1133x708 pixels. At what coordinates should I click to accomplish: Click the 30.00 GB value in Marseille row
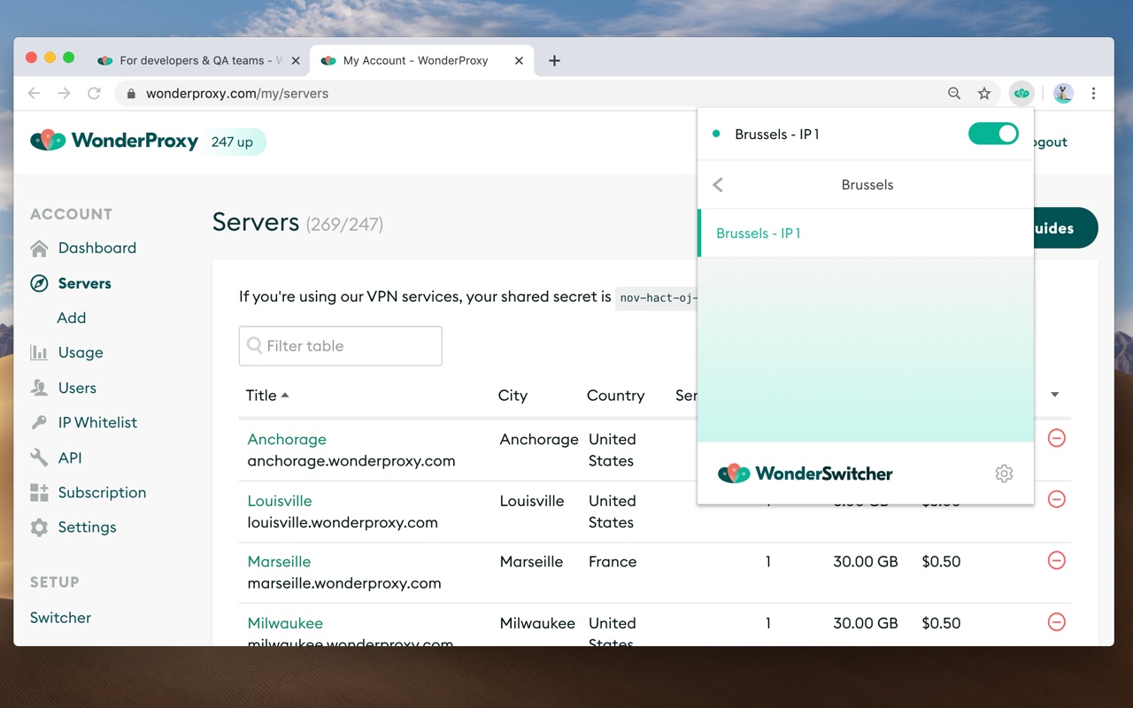866,562
